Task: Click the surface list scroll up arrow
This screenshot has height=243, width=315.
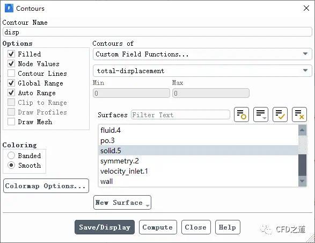Action: tap(302, 130)
